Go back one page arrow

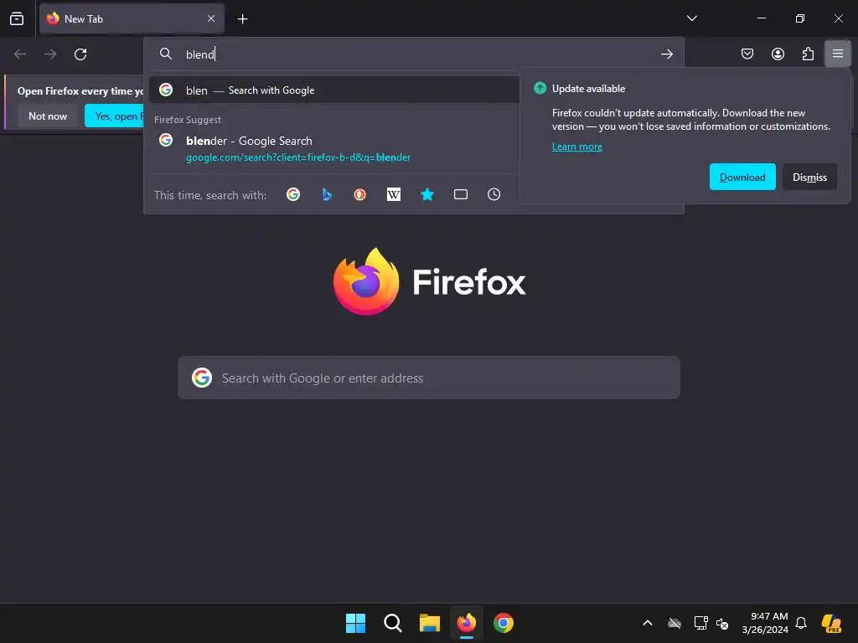[20, 54]
